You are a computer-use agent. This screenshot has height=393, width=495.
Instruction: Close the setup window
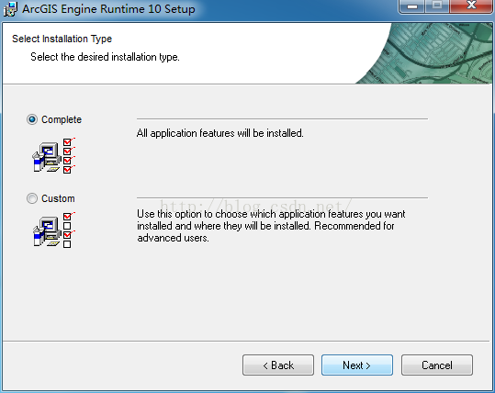coord(472,6)
